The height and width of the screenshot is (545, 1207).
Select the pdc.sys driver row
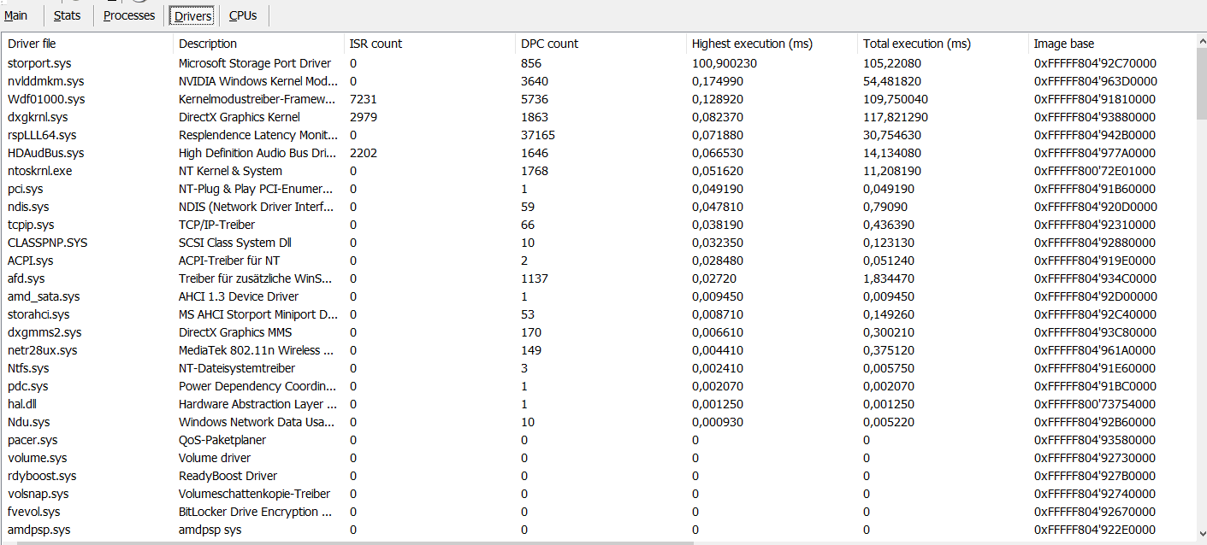599,386
